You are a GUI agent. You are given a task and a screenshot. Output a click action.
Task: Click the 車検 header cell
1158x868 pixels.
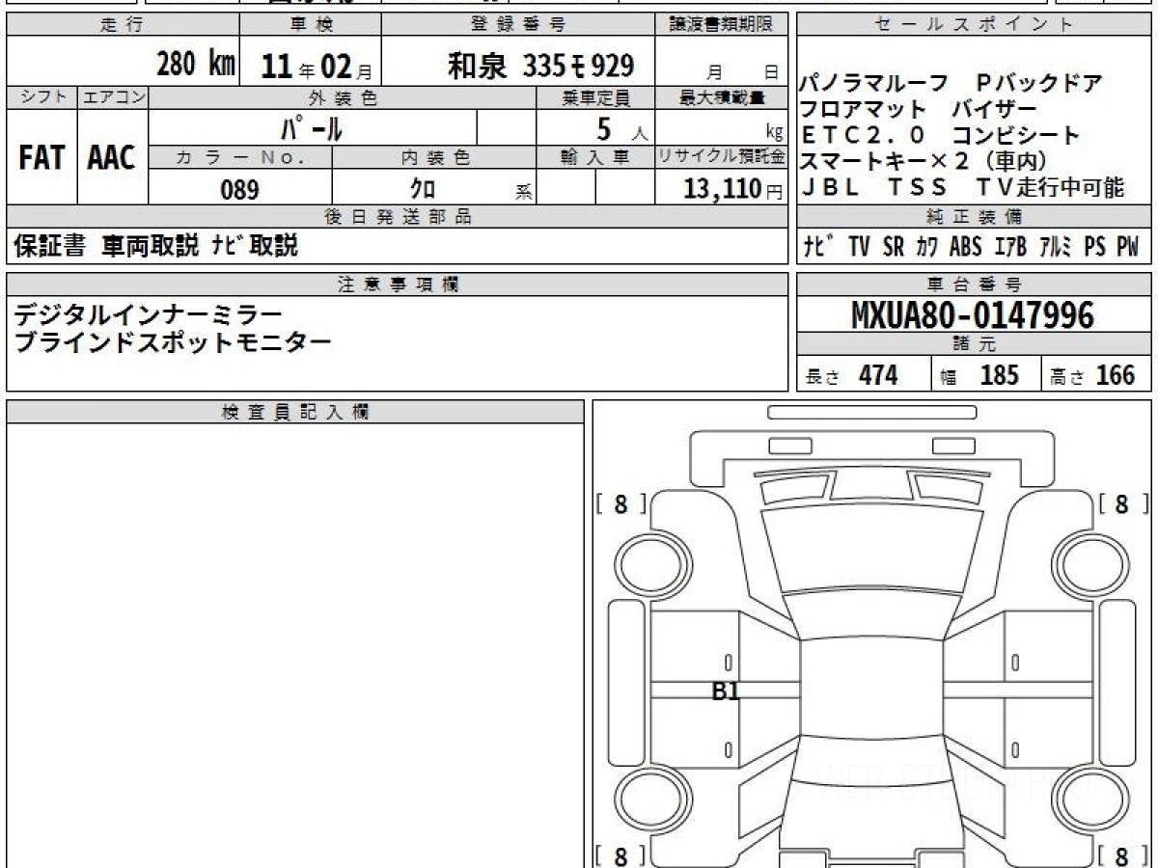pos(311,26)
